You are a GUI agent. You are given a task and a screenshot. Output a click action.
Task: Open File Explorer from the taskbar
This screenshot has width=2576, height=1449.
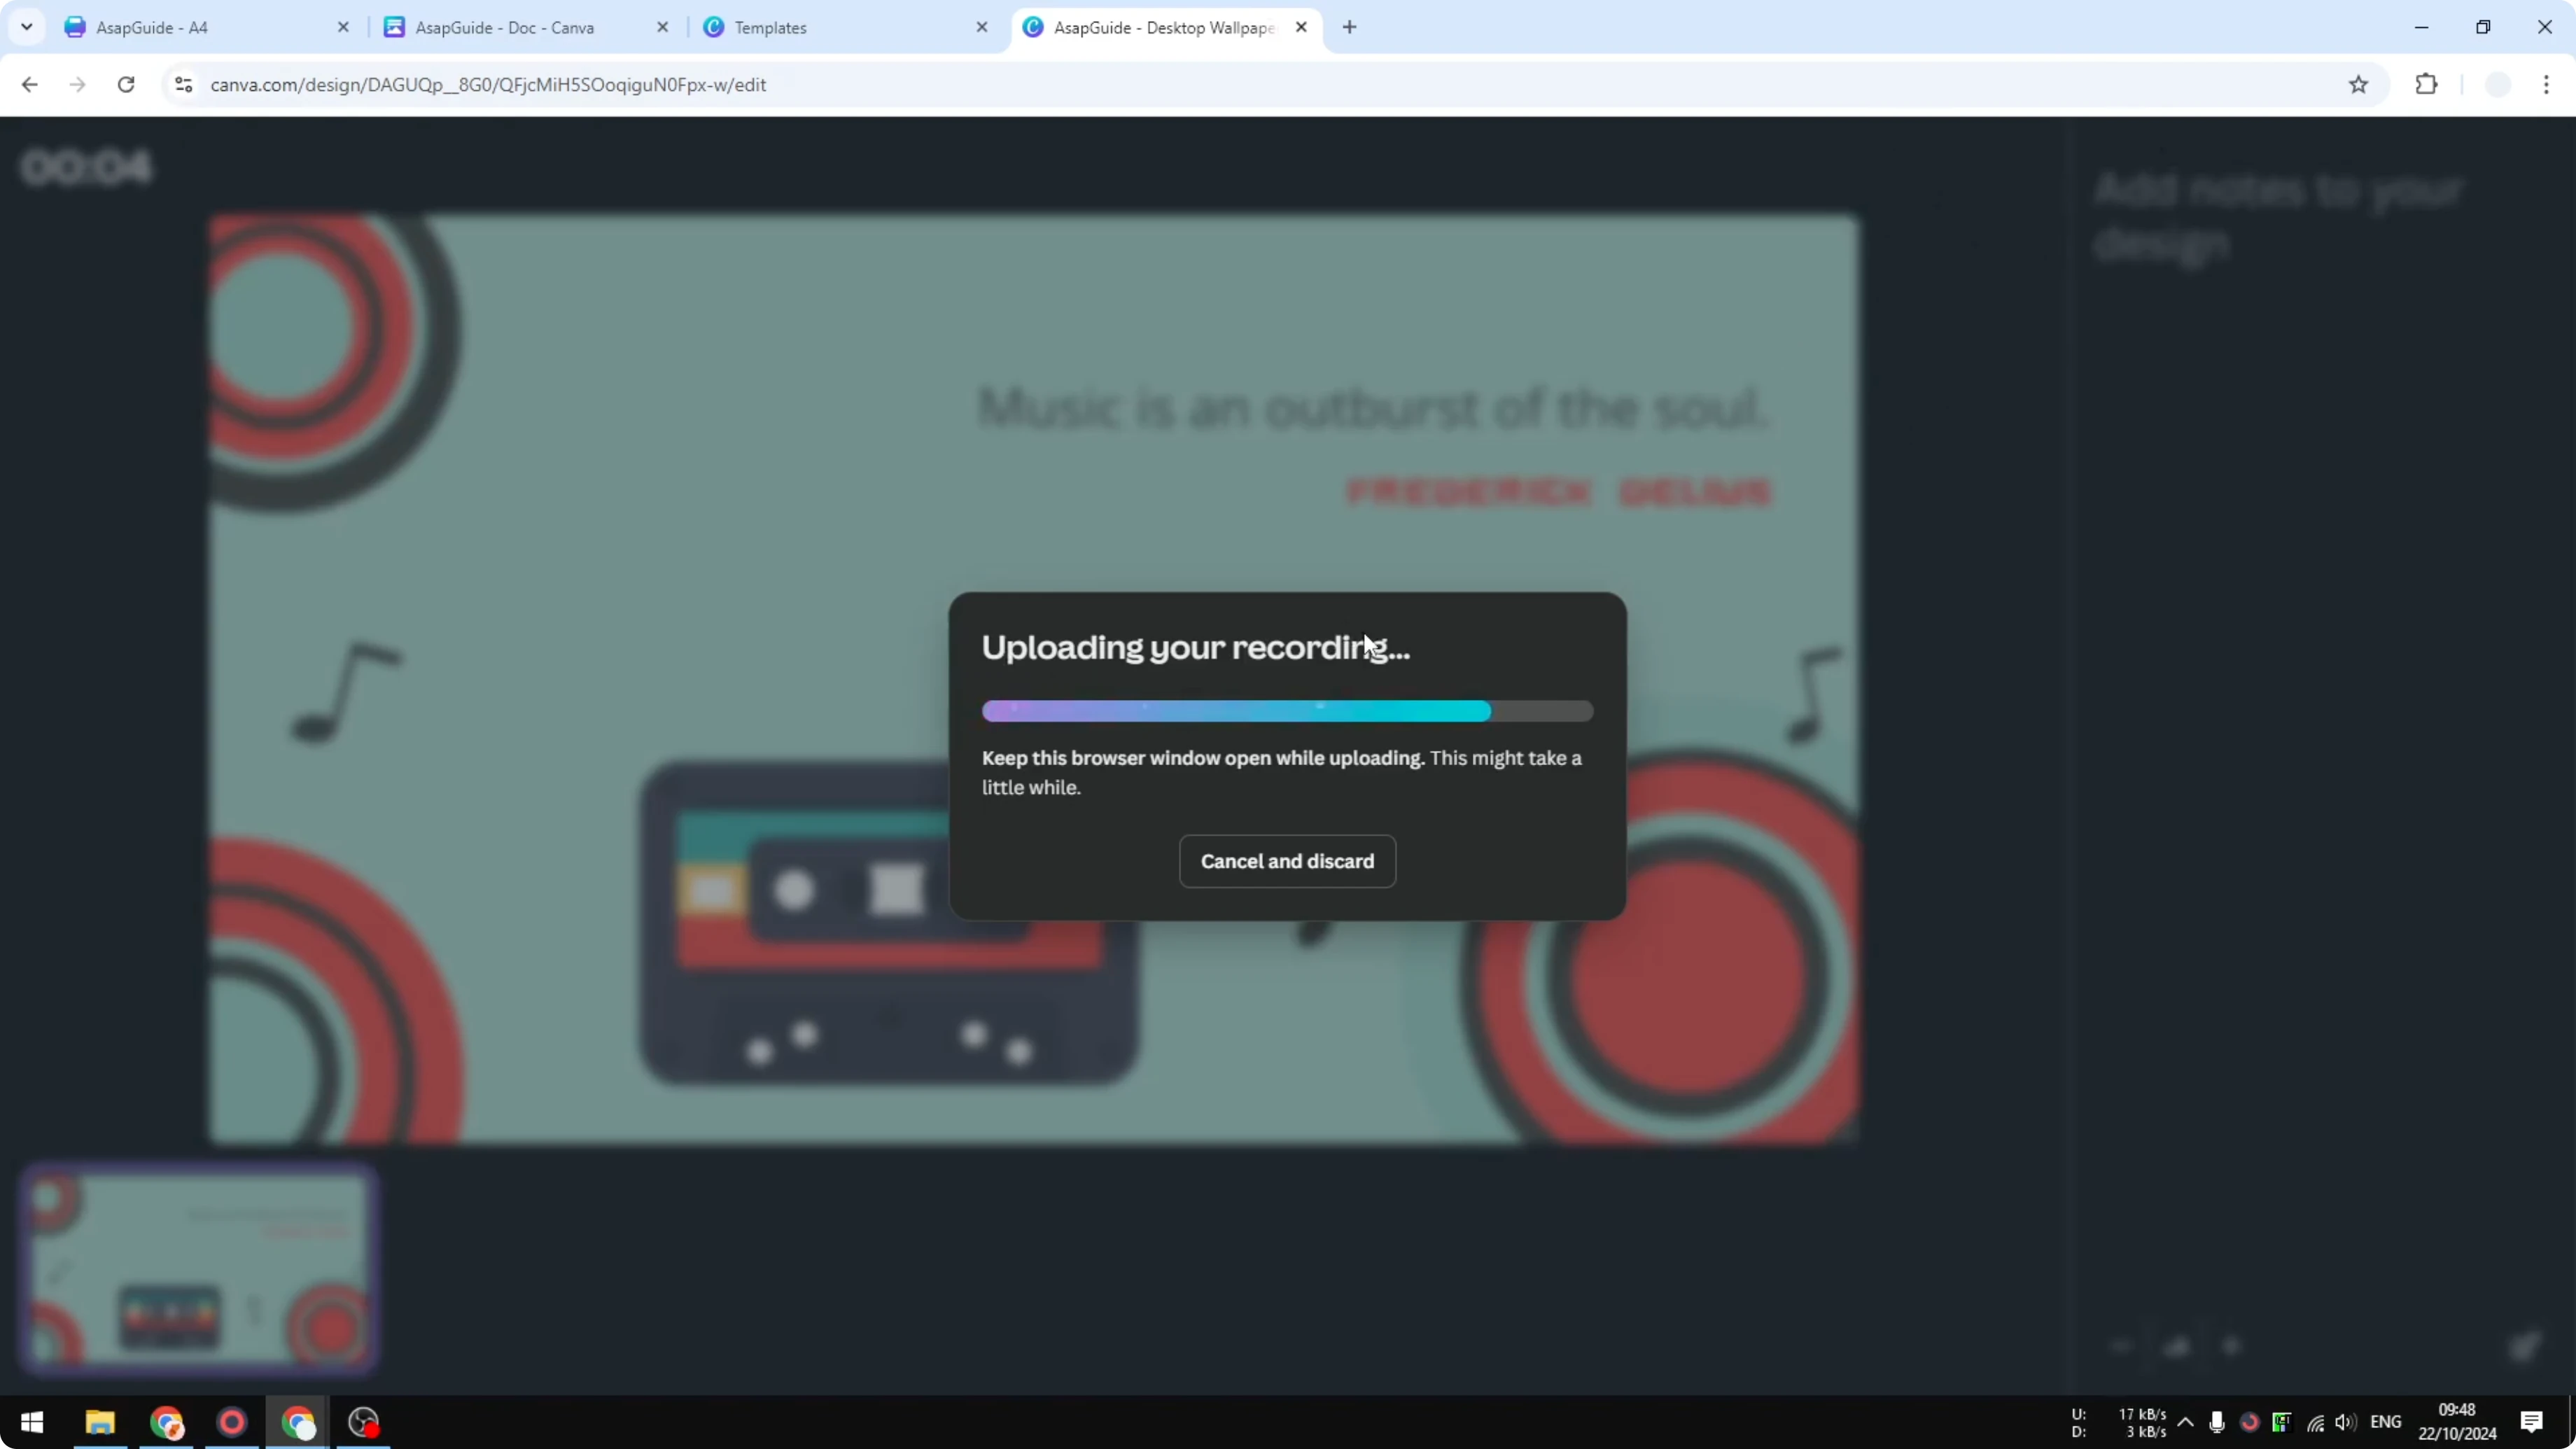coord(99,1422)
